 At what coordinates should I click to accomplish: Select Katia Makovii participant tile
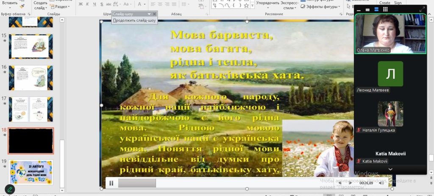coord(390,154)
